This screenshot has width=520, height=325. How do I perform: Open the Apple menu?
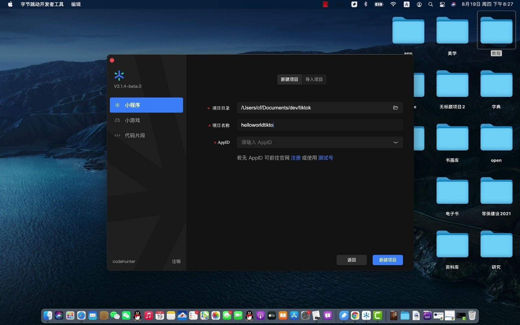pyautogui.click(x=10, y=4)
